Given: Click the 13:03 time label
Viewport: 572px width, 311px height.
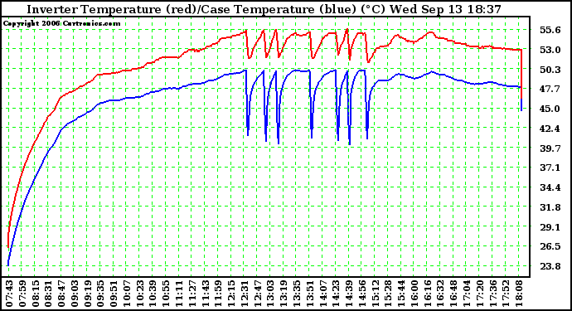Looking at the screenshot, I should pyautogui.click(x=270, y=294).
